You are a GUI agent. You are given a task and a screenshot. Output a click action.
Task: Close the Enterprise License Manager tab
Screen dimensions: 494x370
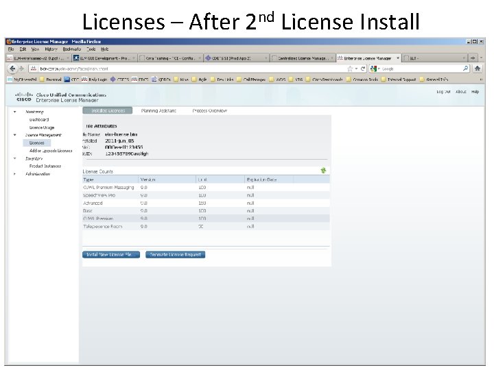click(397, 58)
